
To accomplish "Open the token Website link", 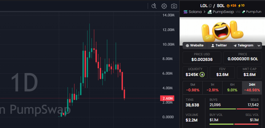I will (194, 46).
